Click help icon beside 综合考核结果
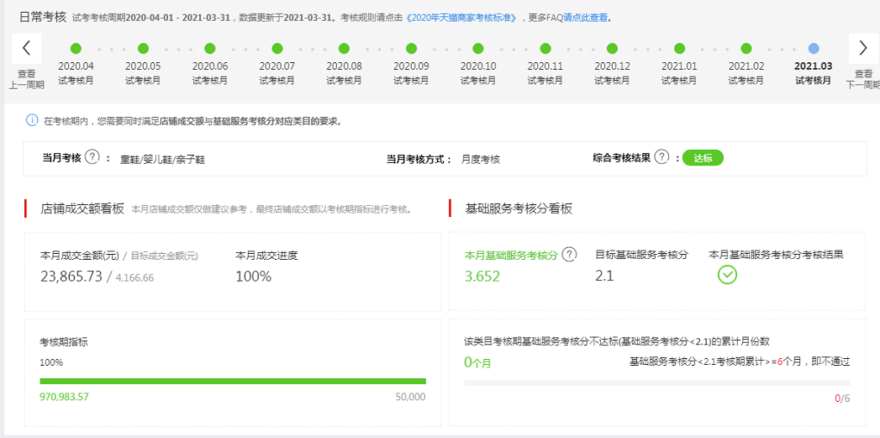The width and height of the screenshot is (880, 438). tap(661, 157)
